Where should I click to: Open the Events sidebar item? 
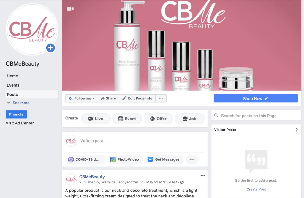(x=13, y=85)
